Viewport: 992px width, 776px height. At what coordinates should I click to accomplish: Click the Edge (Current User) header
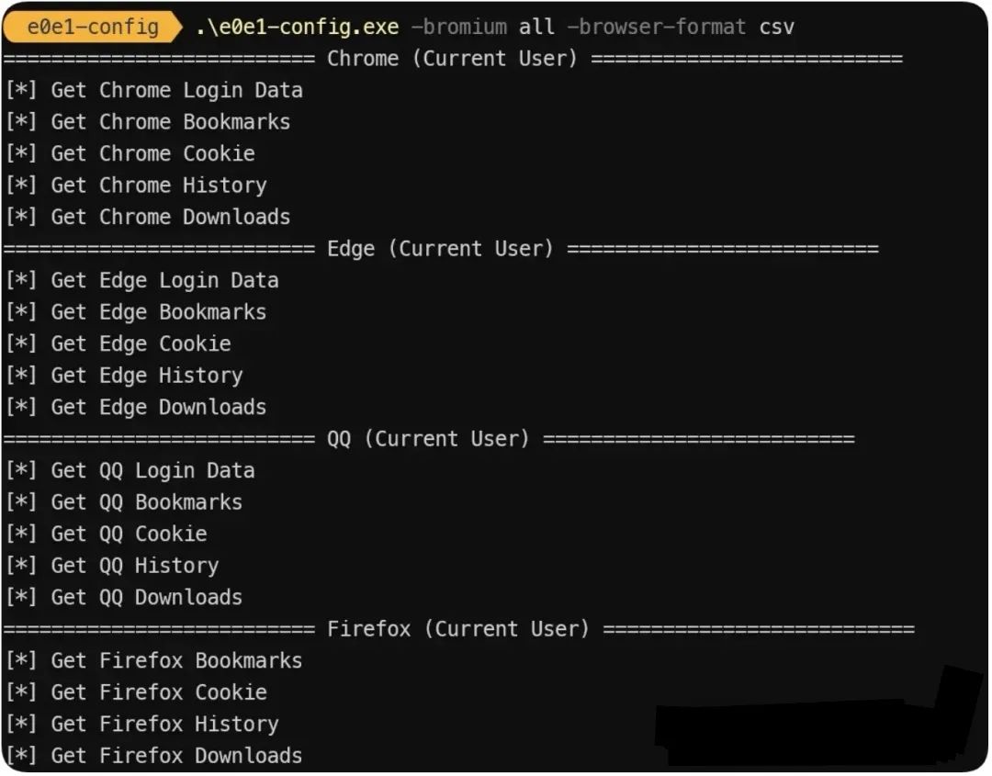(440, 249)
